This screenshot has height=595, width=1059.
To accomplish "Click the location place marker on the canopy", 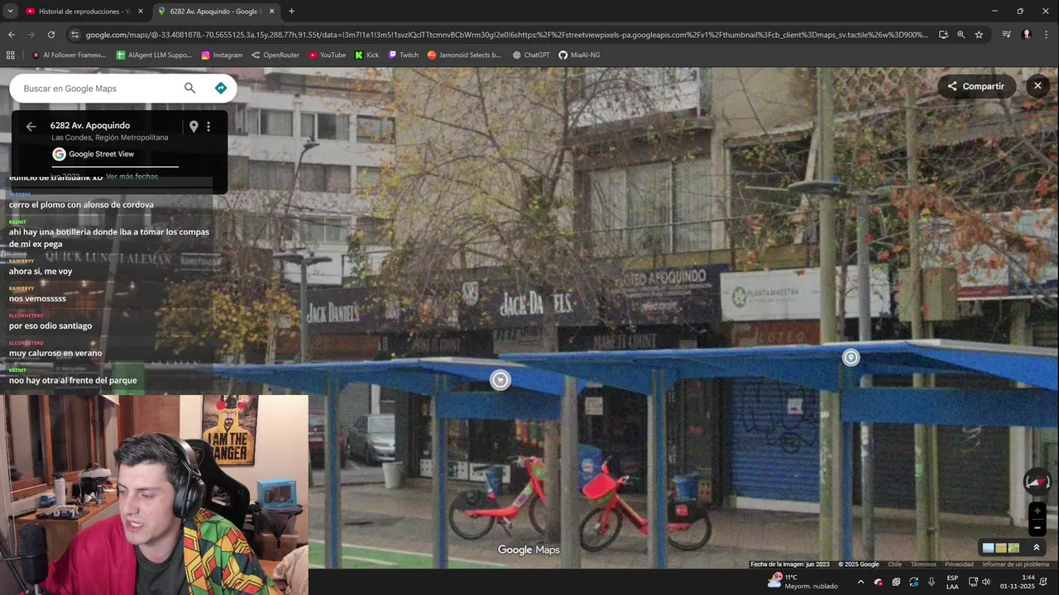I will coord(851,357).
